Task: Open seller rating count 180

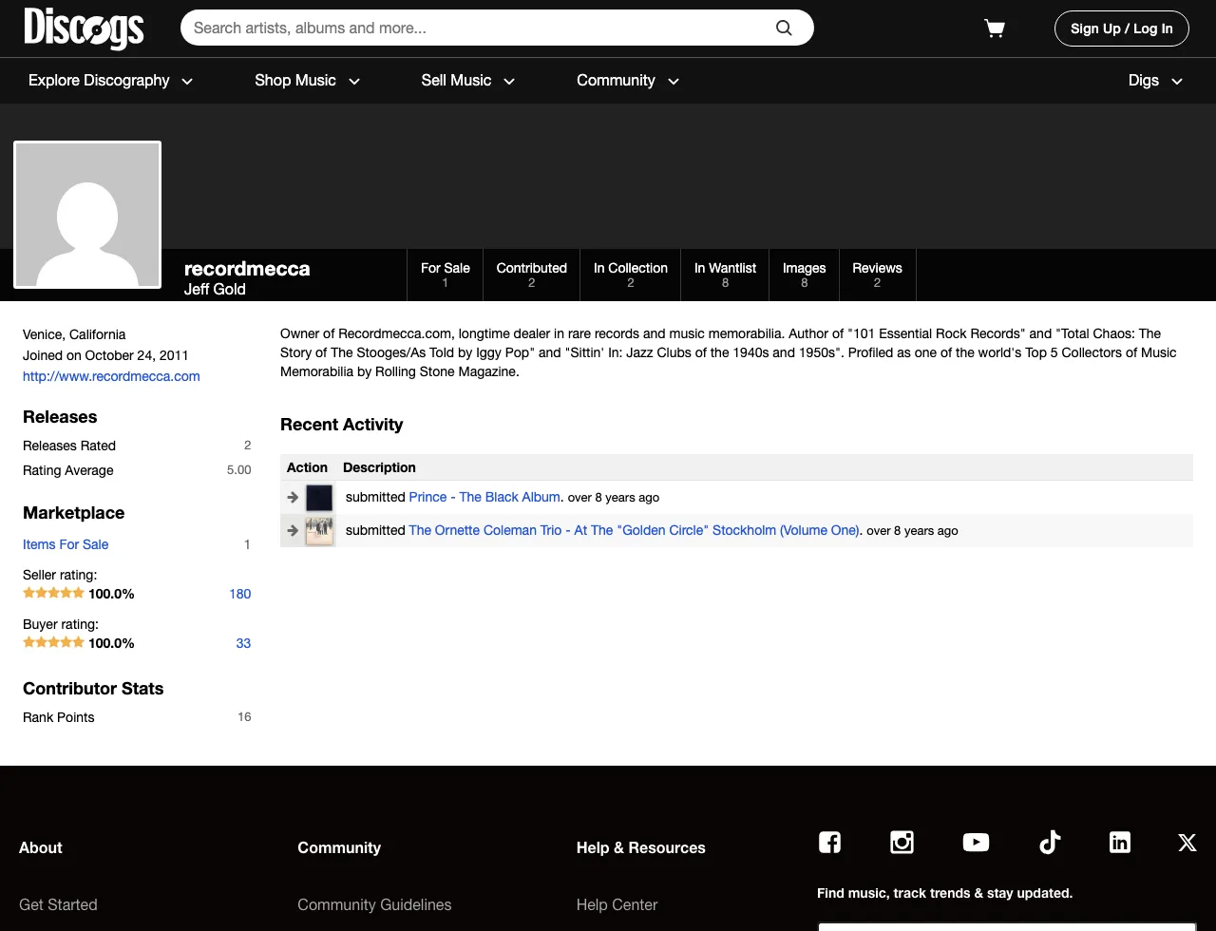Action: pyautogui.click(x=240, y=594)
